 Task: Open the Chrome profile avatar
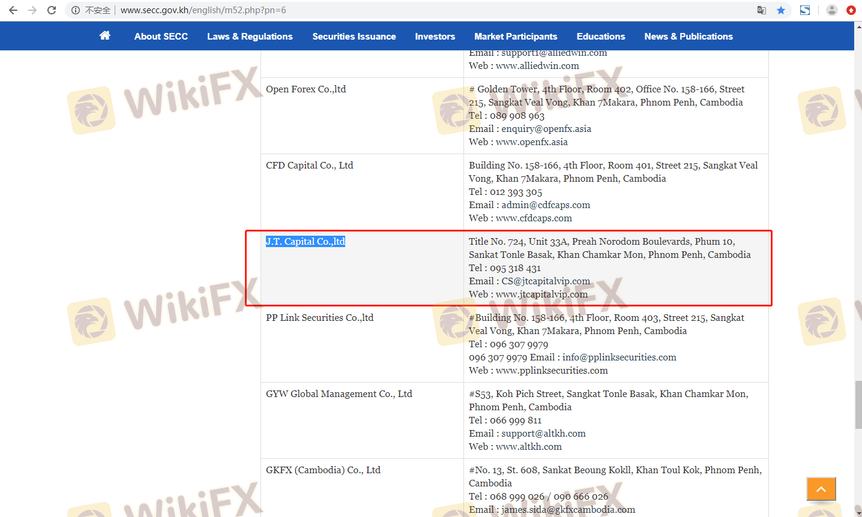tap(831, 10)
